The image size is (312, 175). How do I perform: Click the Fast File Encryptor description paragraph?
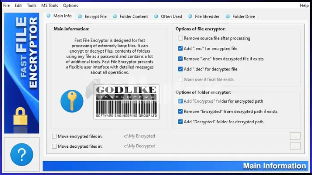110,56
